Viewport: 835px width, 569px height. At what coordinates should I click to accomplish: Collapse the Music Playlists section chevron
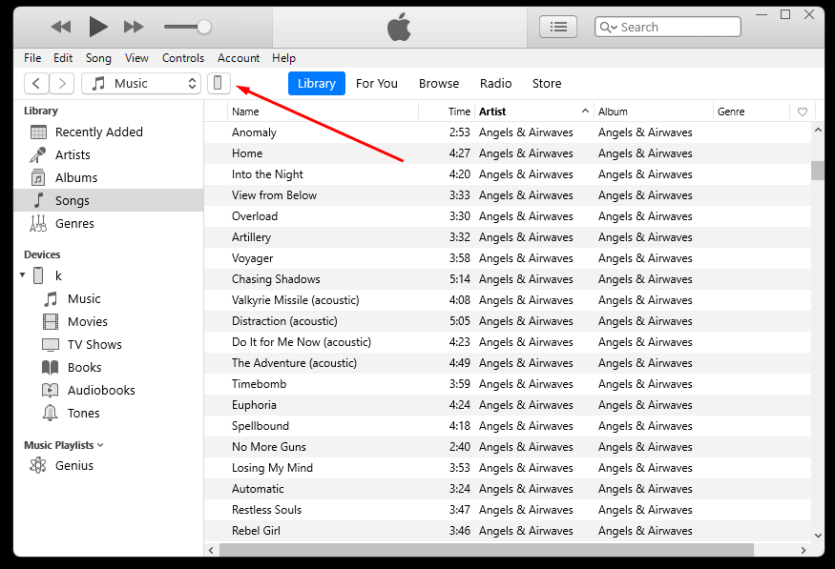click(x=100, y=445)
